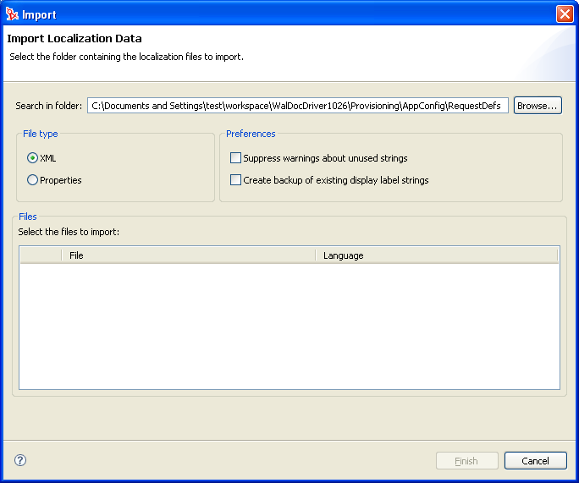
Task: Click the Import title bar text
Action: 40,14
